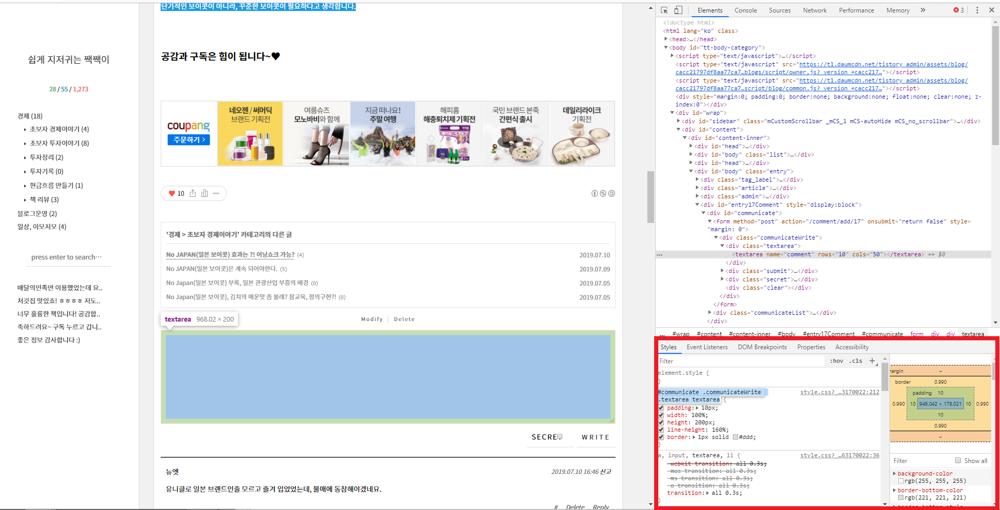The height and width of the screenshot is (510, 1000).
Task: Click the heart like icon with count 10
Action: click(x=172, y=193)
